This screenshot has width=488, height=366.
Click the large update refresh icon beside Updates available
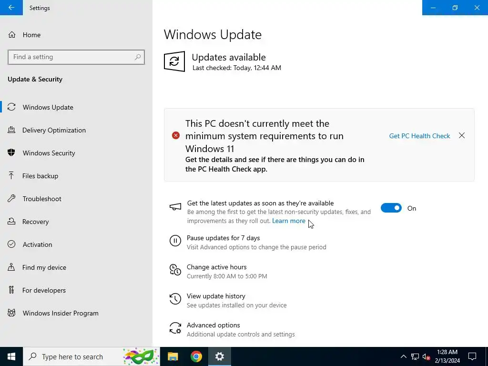174,61
